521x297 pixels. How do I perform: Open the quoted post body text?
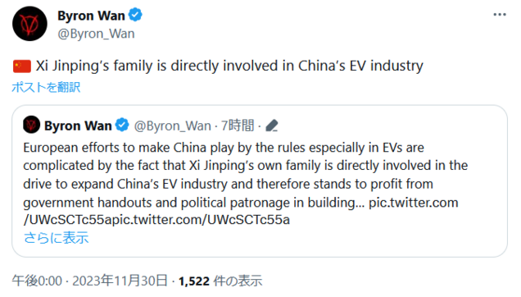(x=245, y=184)
